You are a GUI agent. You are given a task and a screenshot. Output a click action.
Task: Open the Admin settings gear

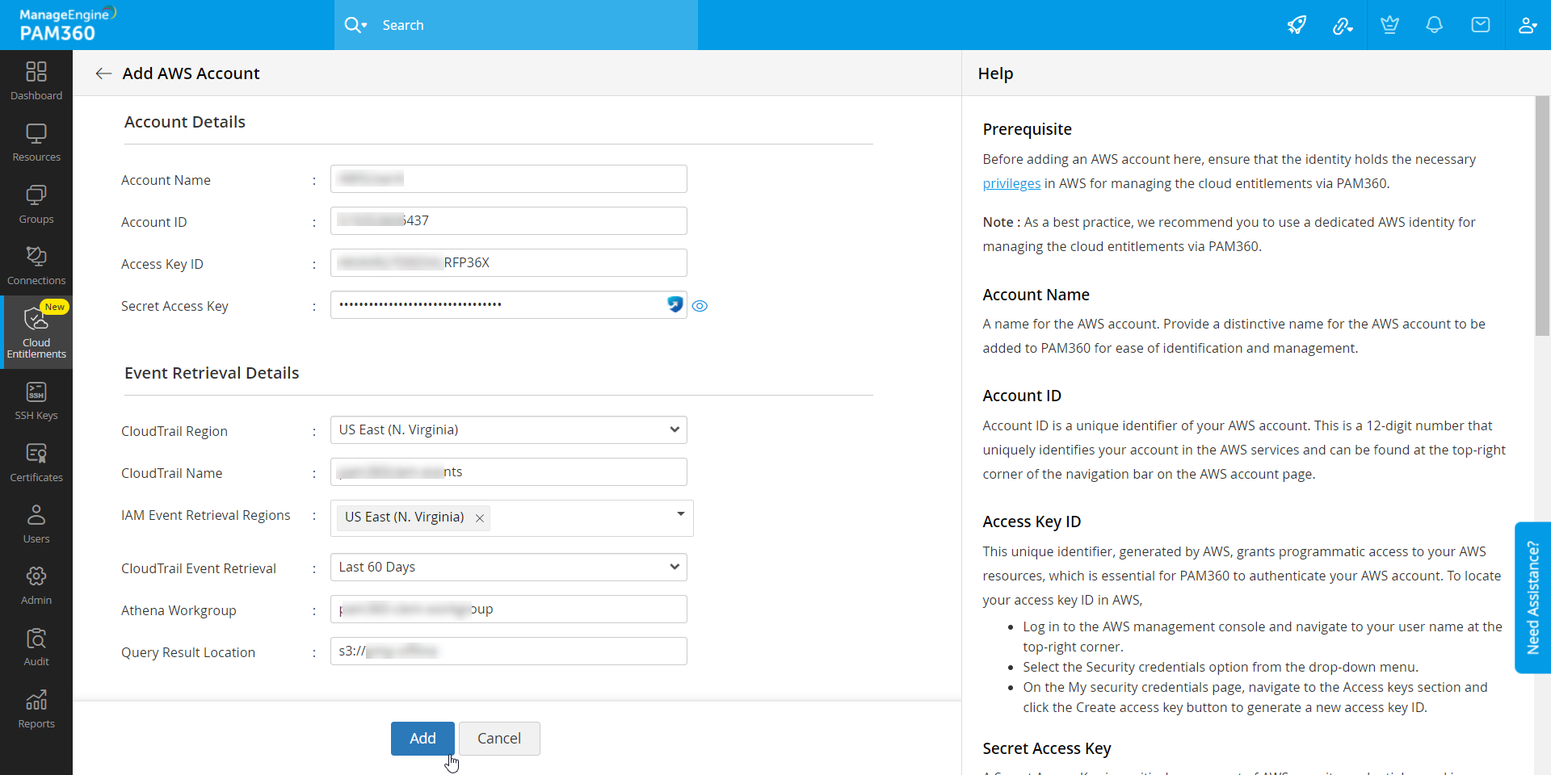point(36,585)
